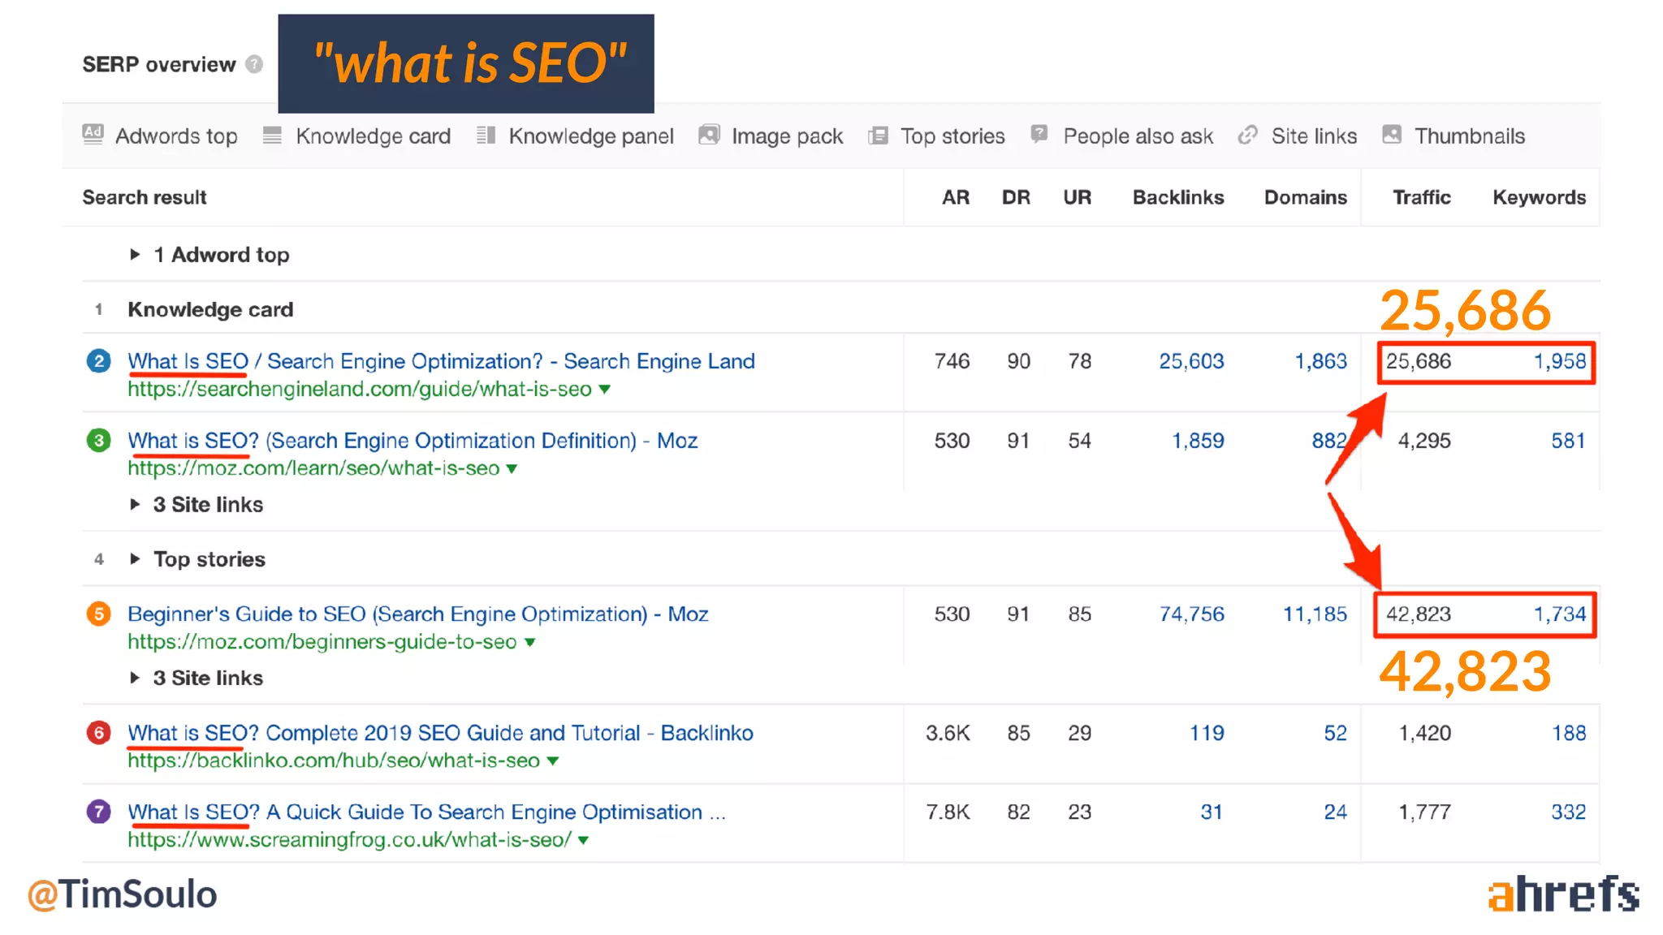
Task: Open dropdown arrow after screamingfrog.co.uk URL
Action: pyautogui.click(x=583, y=840)
